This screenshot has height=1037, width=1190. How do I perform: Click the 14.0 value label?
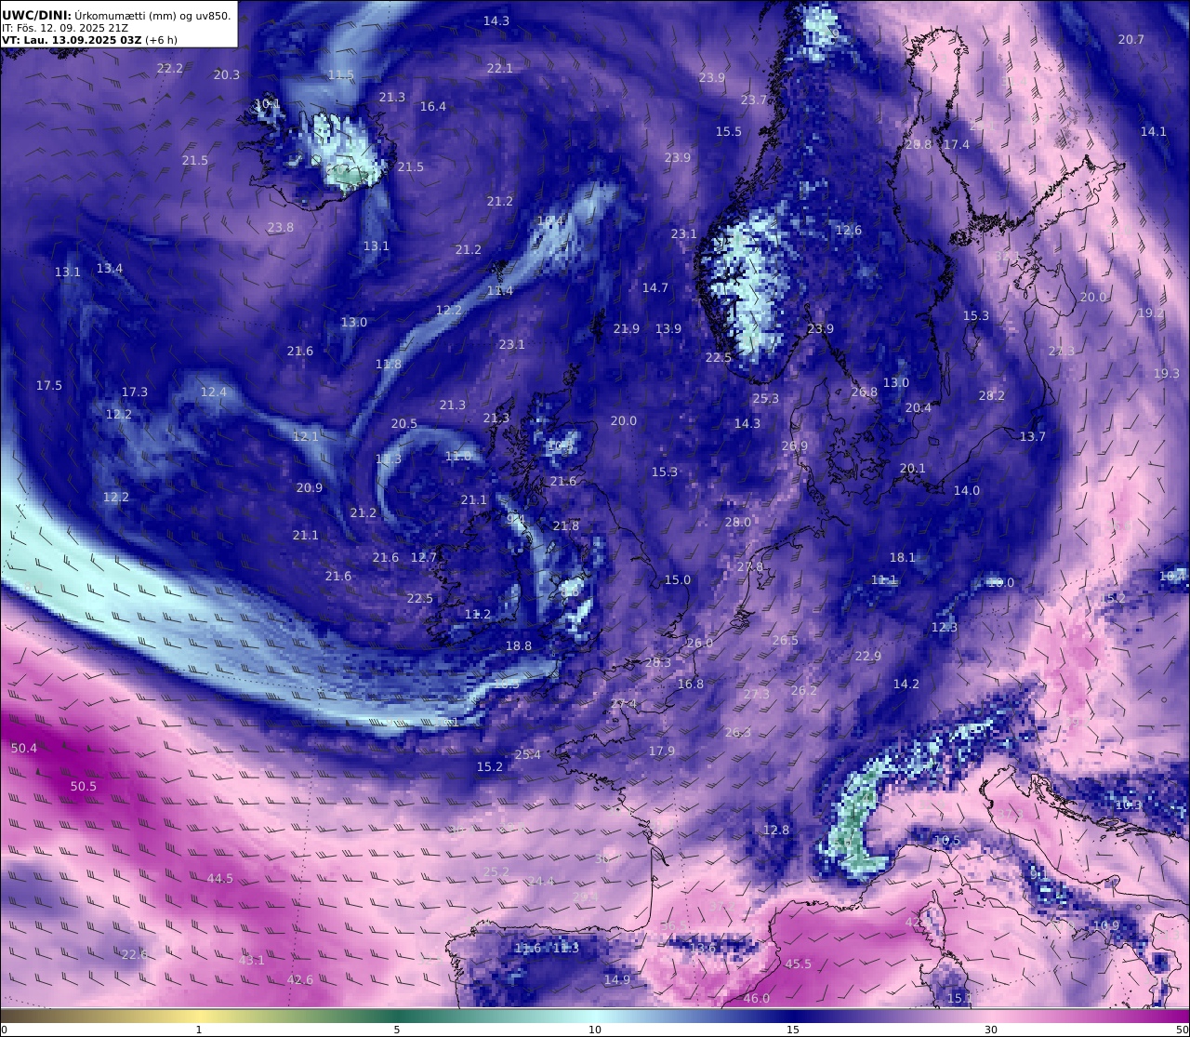pos(966,490)
